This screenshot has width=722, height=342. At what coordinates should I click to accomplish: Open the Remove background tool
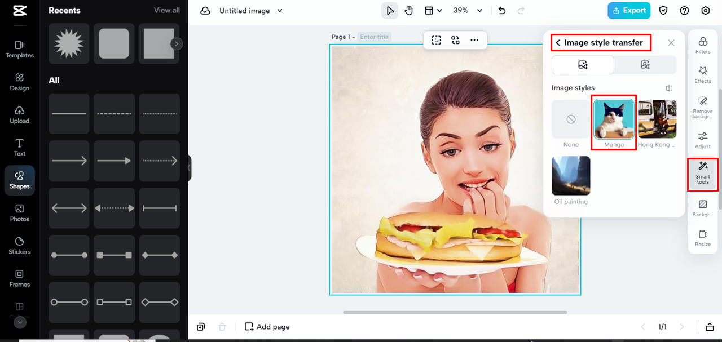pyautogui.click(x=703, y=107)
